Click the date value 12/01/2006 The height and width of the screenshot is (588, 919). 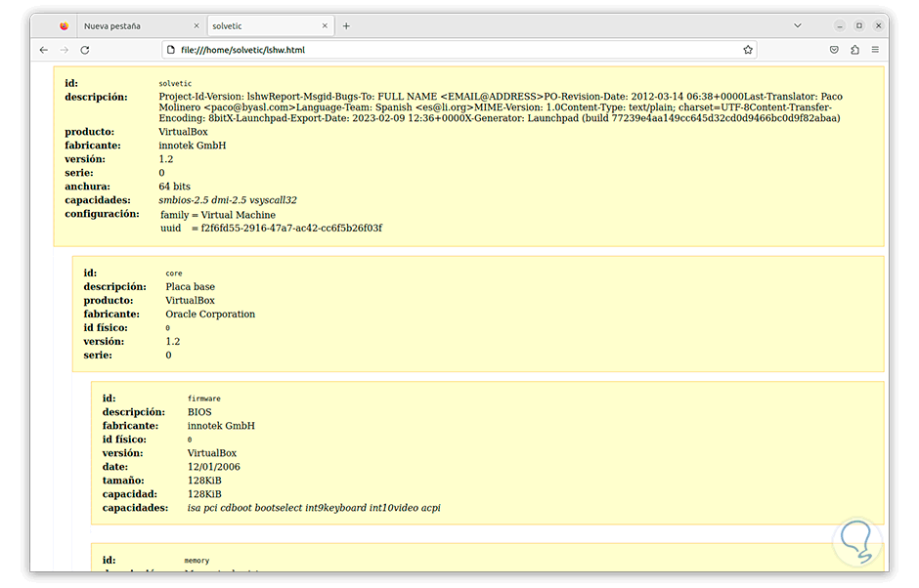click(x=213, y=467)
